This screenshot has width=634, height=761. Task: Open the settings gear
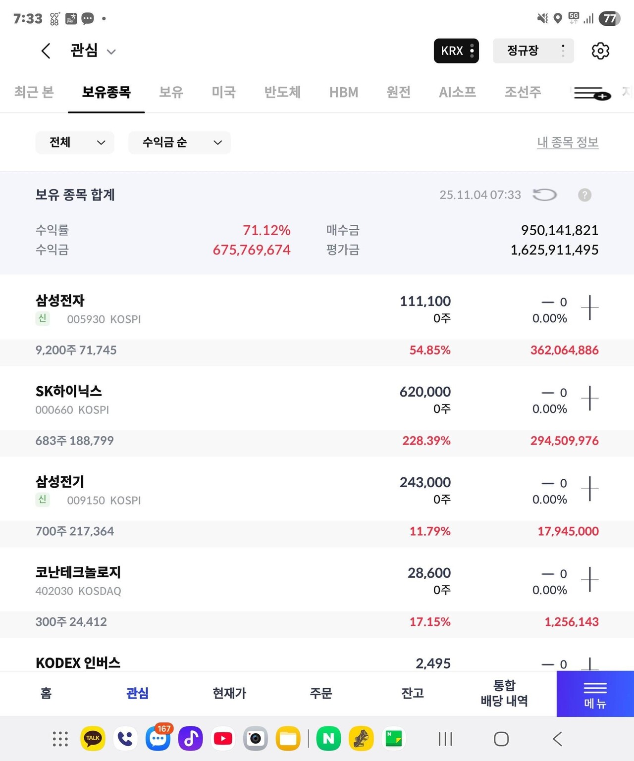pyautogui.click(x=600, y=51)
